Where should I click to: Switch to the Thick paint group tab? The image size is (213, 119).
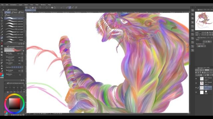point(21,13)
